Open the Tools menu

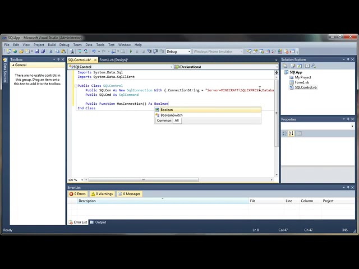click(x=100, y=45)
